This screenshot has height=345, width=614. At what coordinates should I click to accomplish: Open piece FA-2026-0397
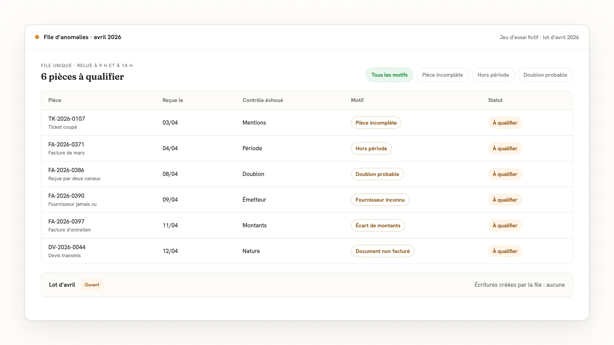click(x=66, y=222)
